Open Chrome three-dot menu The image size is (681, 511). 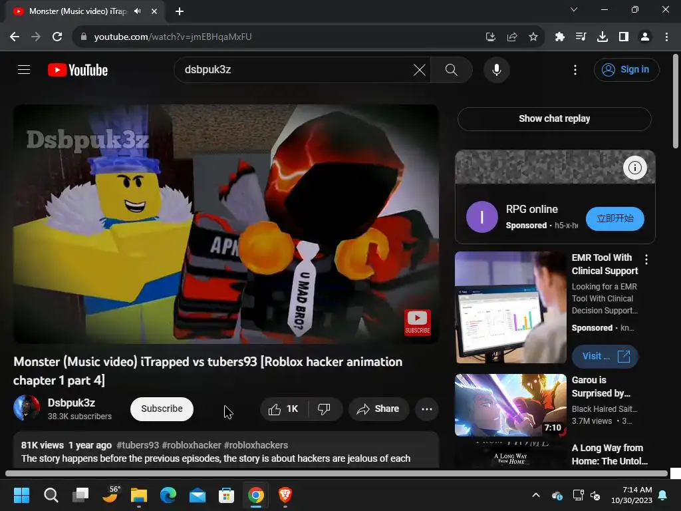[666, 37]
